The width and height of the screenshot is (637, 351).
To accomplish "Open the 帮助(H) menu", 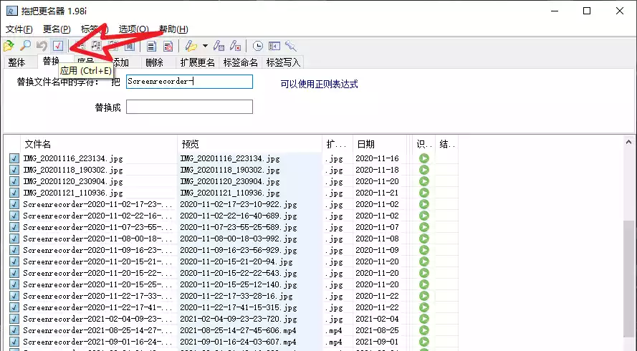I will (x=173, y=29).
